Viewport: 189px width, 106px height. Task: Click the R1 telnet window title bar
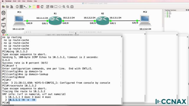(x=85, y=32)
